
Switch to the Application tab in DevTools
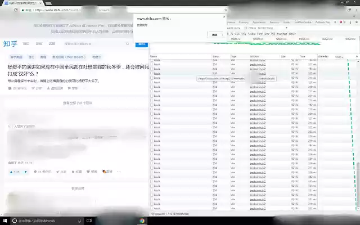259,22
